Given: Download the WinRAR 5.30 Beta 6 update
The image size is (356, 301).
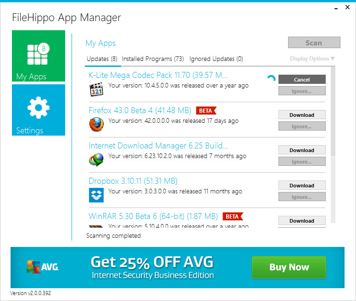Looking at the screenshot, I should (x=302, y=220).
